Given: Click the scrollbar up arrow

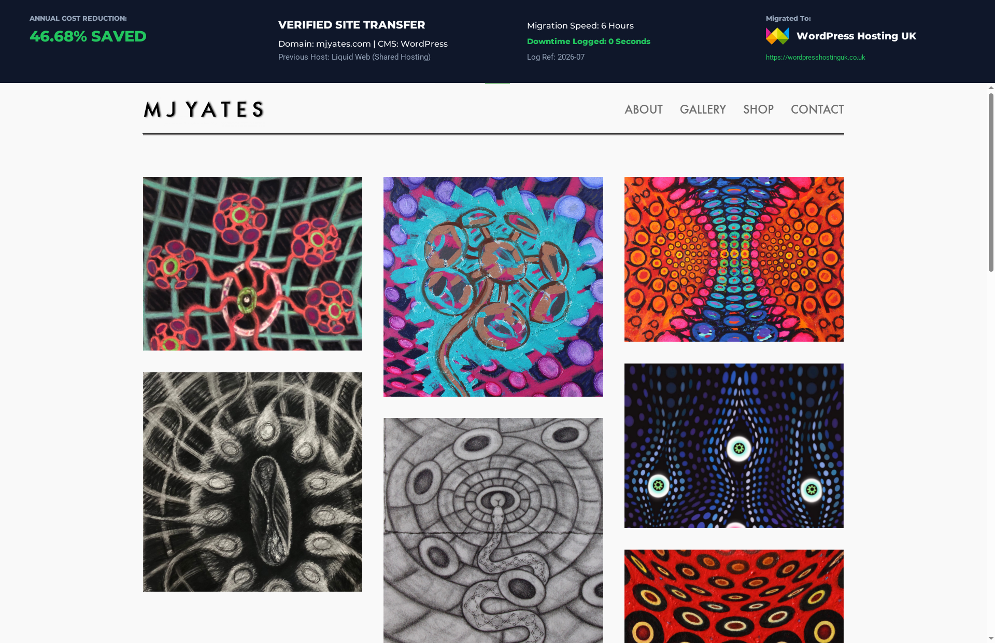Looking at the screenshot, I should pyautogui.click(x=991, y=88).
